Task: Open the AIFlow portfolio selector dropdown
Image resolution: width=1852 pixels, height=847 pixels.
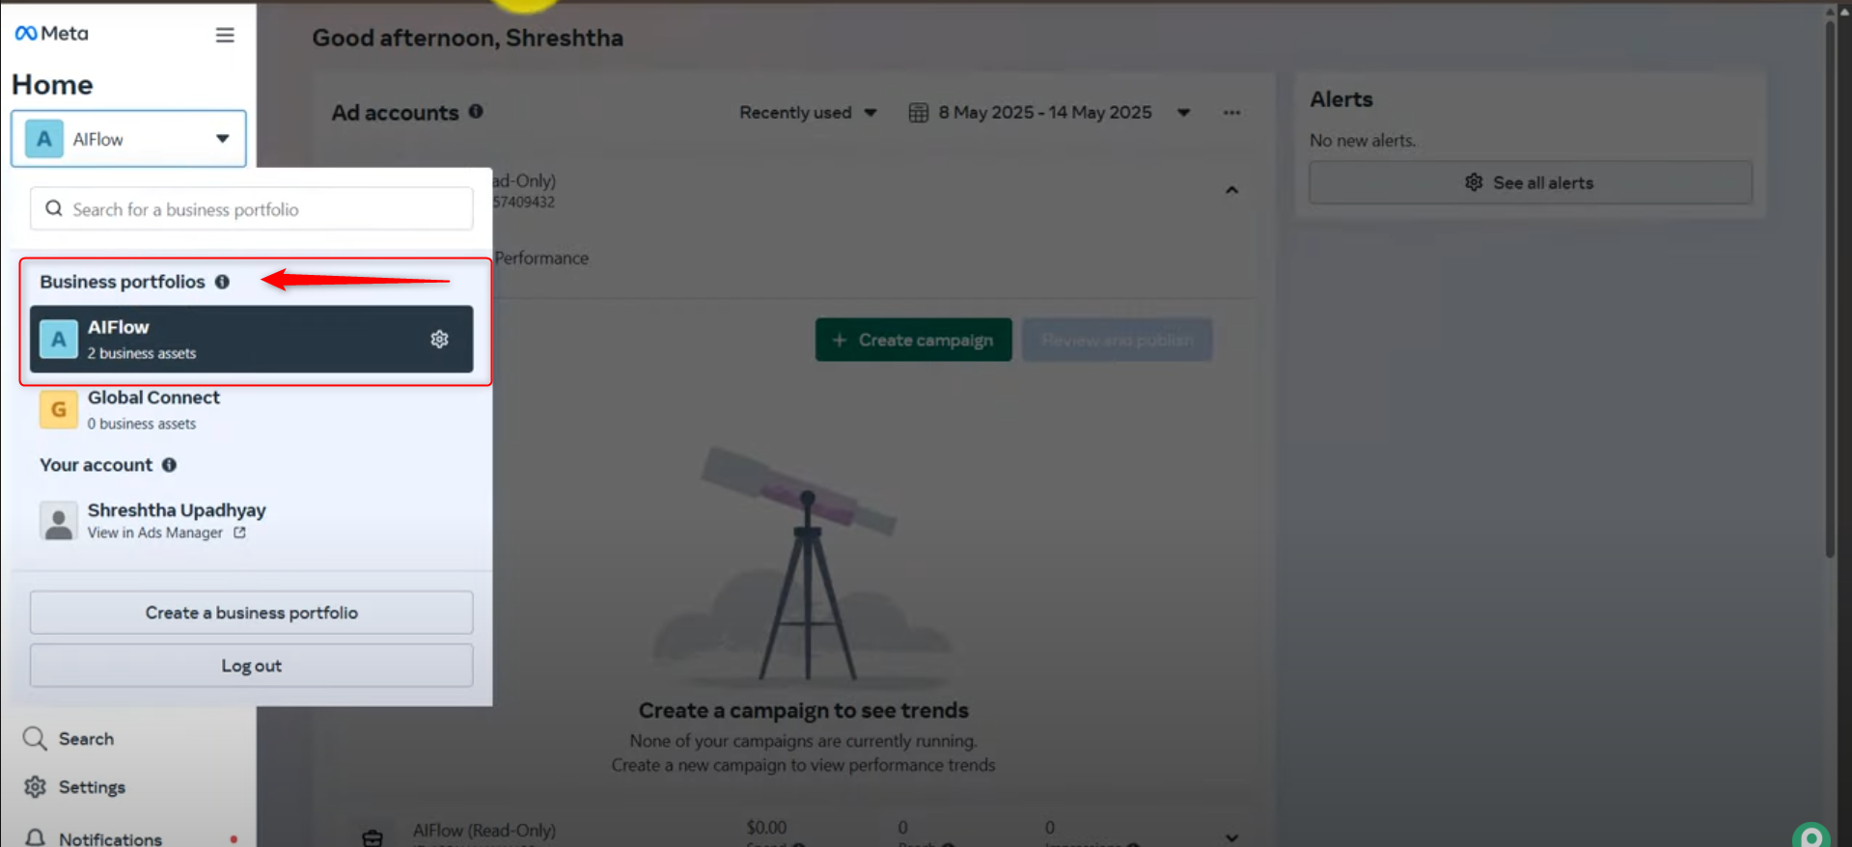Action: (x=128, y=139)
